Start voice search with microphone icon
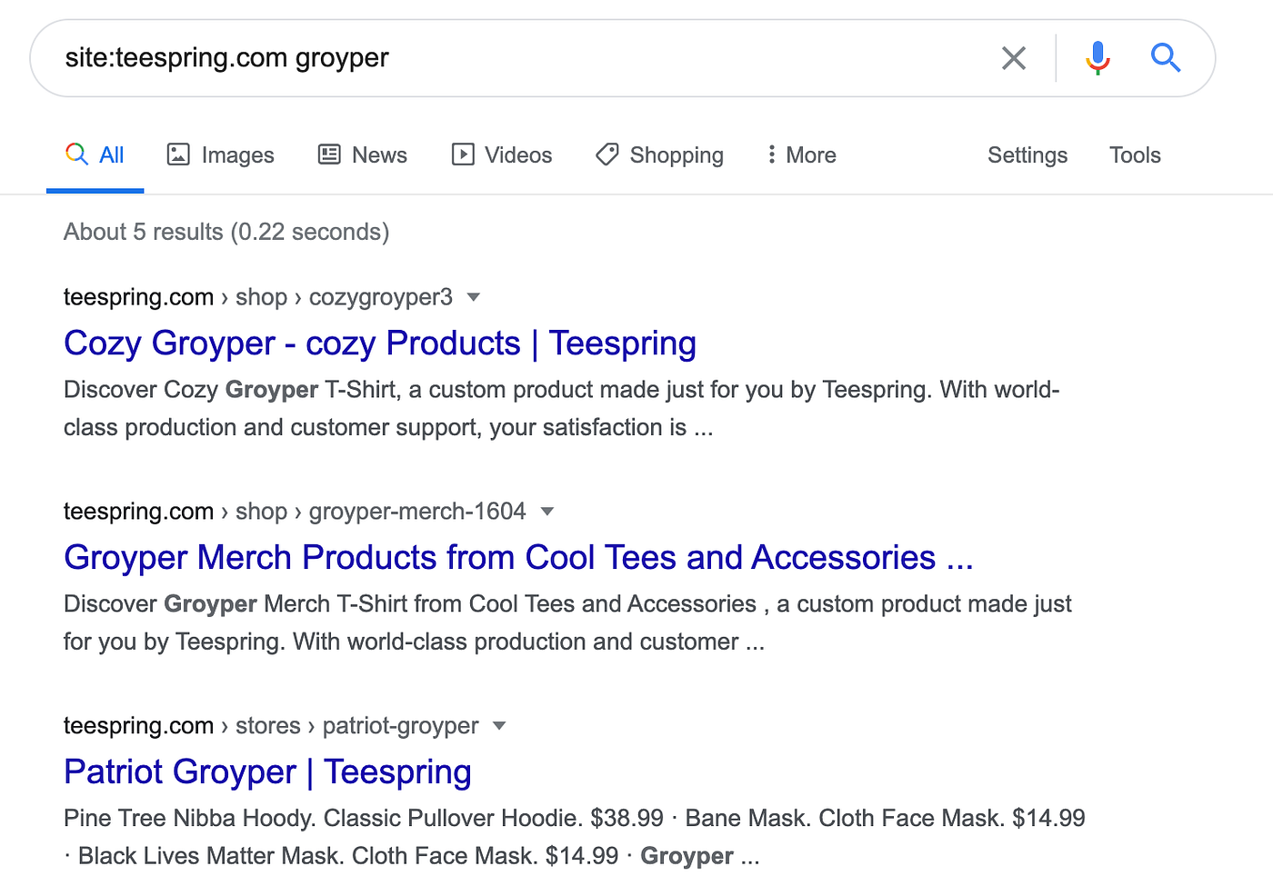 click(x=1098, y=58)
